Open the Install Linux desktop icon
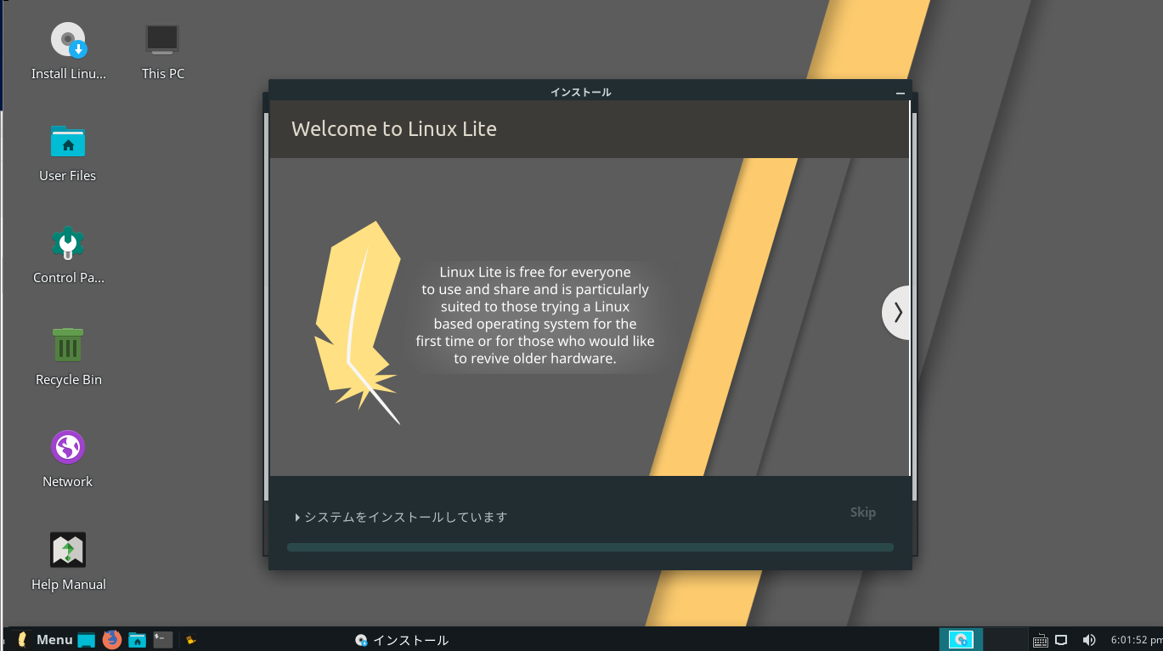 pyautogui.click(x=68, y=51)
